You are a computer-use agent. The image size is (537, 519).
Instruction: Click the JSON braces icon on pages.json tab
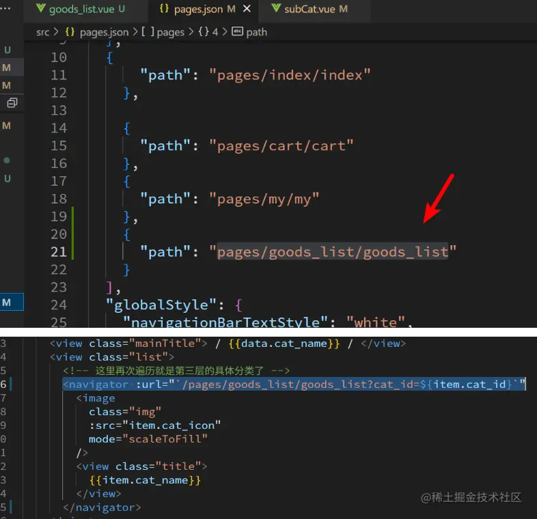coord(164,9)
